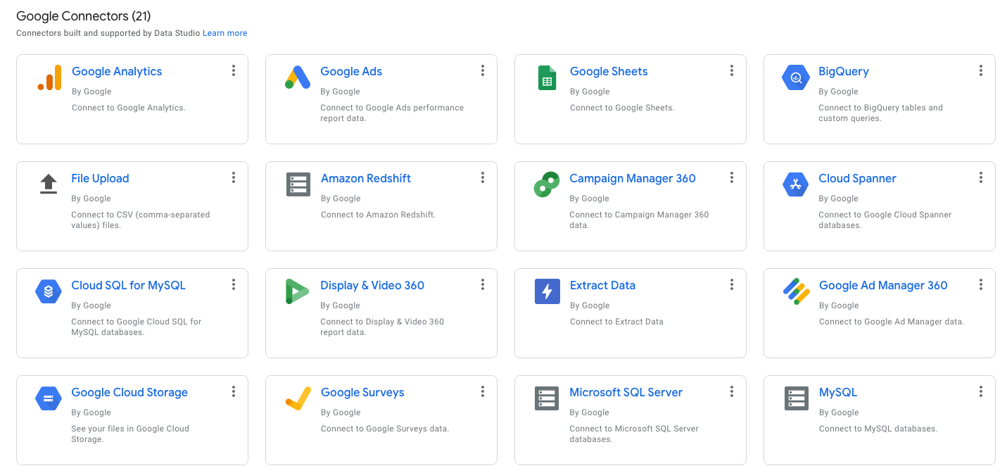Open three-dot menu for Google Ad Manager 360
This screenshot has height=473, width=1007.
tap(981, 284)
